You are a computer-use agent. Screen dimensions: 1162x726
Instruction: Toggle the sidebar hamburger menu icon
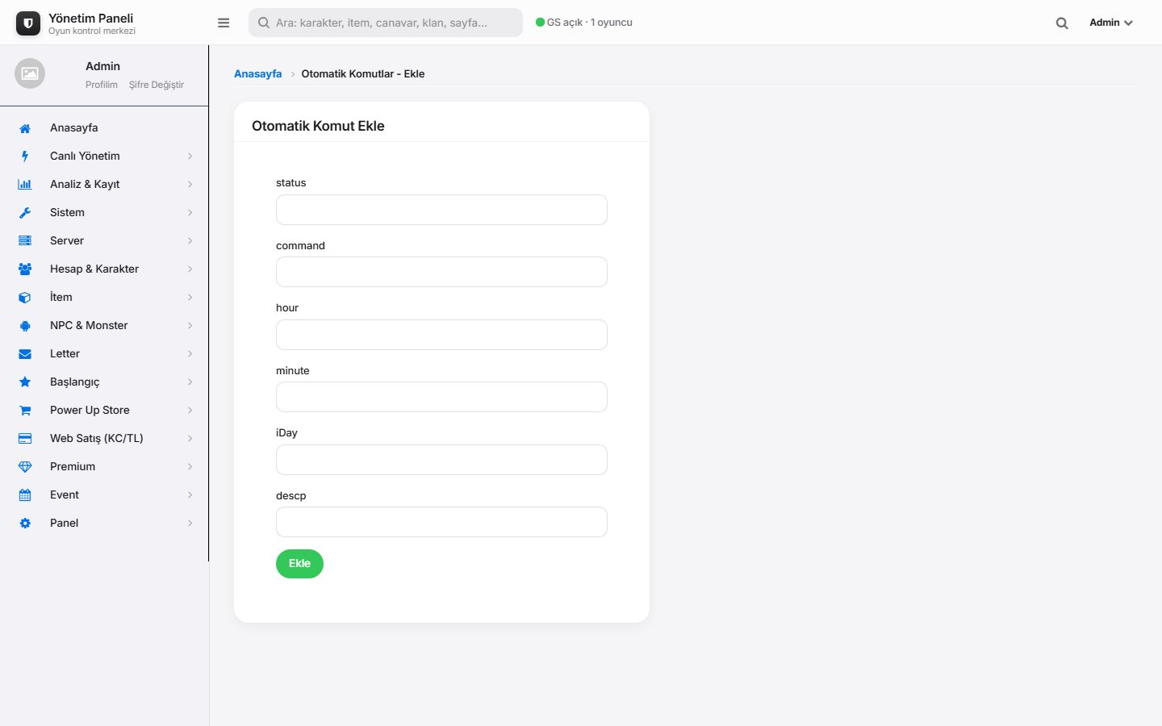224,23
